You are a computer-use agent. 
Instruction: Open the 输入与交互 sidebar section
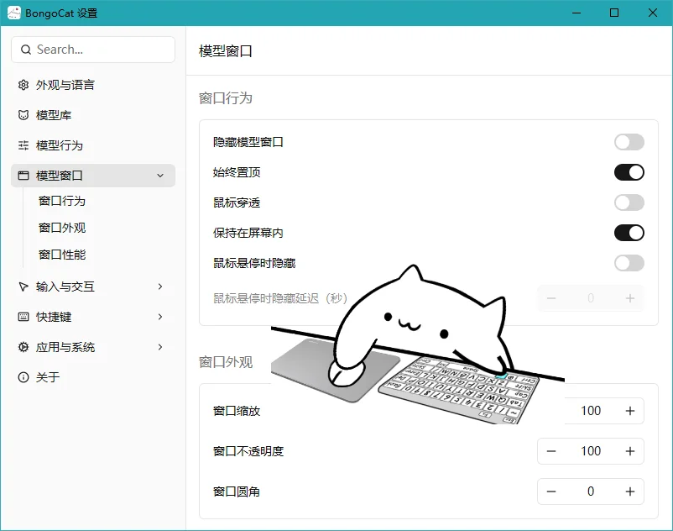pyautogui.click(x=93, y=287)
